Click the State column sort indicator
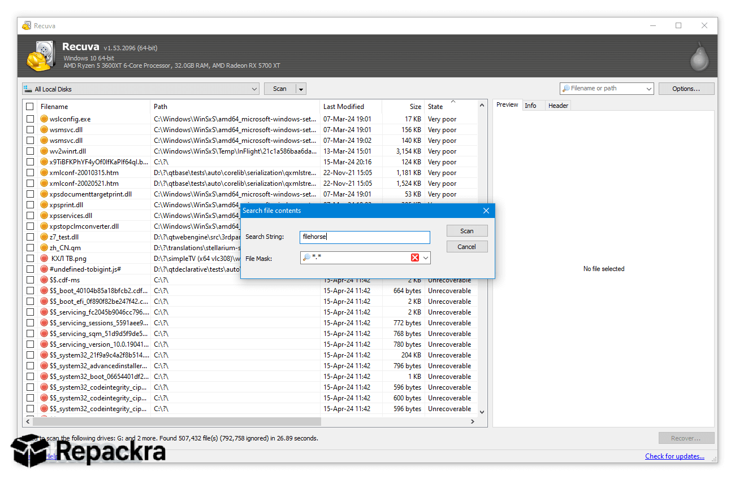Screen dimensions: 735x480 (453, 102)
